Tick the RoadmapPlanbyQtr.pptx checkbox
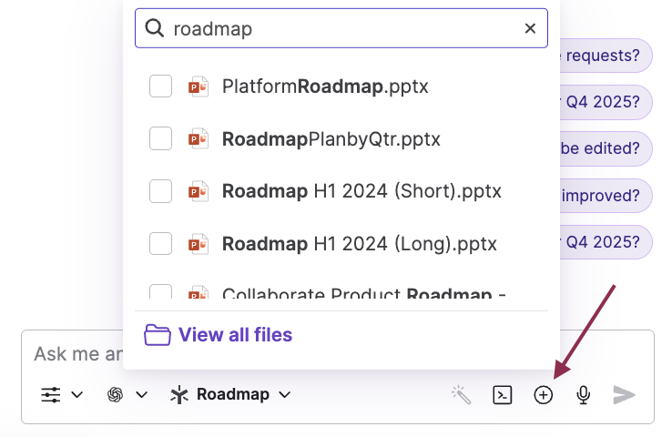 click(x=160, y=139)
